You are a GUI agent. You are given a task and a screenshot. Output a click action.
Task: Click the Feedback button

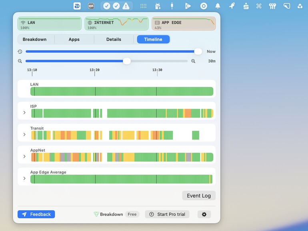coord(36,214)
